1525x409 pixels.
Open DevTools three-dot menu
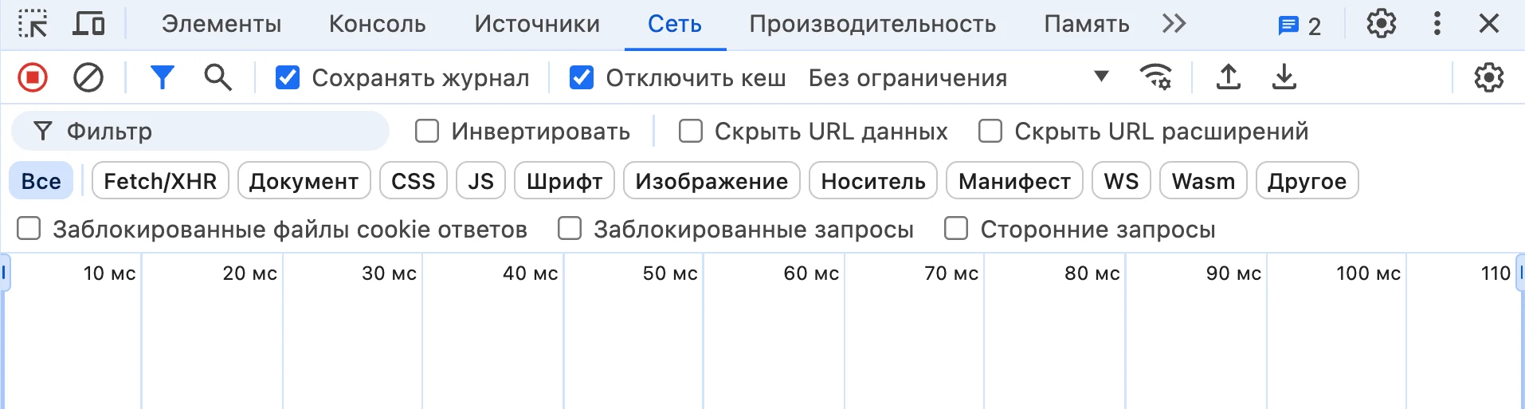coord(1437,24)
